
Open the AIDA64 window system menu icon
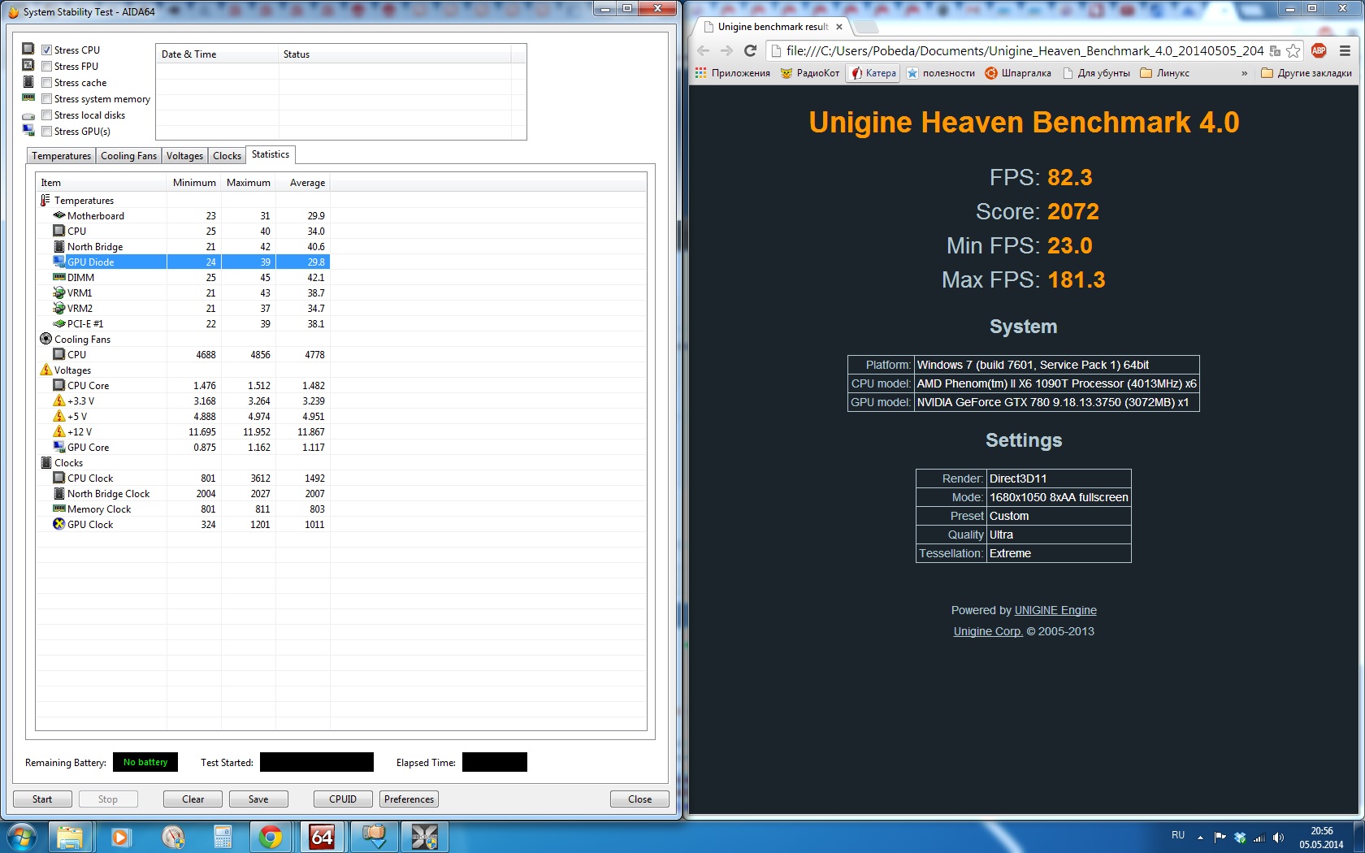tap(13, 12)
